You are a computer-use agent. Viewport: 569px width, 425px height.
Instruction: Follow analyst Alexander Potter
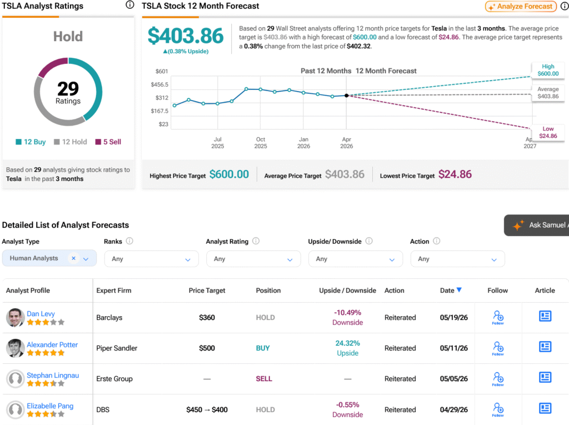pyautogui.click(x=497, y=348)
